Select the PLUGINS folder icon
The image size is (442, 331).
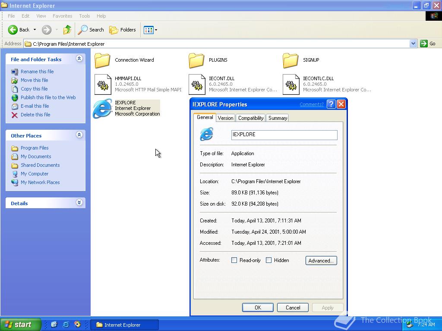[x=196, y=60]
